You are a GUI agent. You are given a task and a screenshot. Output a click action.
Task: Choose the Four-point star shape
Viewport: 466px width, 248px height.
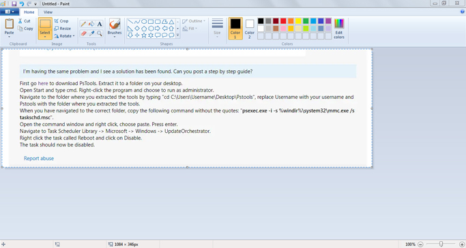(137, 35)
